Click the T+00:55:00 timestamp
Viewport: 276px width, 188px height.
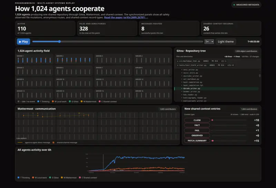coord(253,41)
